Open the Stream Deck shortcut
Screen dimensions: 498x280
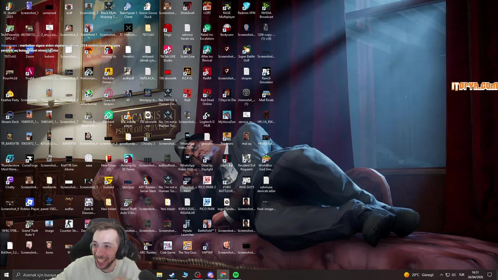tap(10, 117)
